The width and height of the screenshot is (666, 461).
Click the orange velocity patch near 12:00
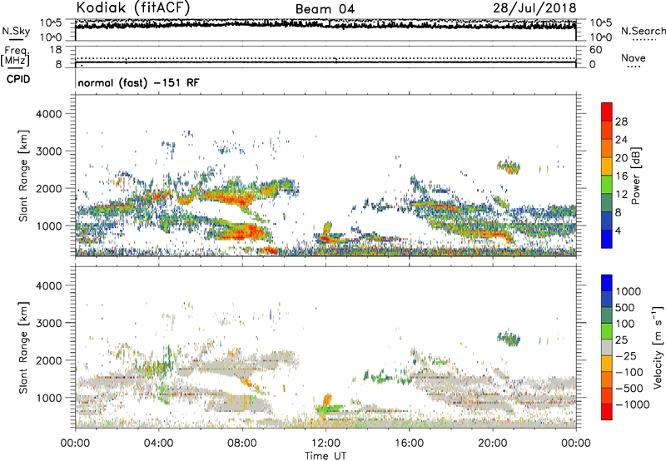[x=327, y=400]
